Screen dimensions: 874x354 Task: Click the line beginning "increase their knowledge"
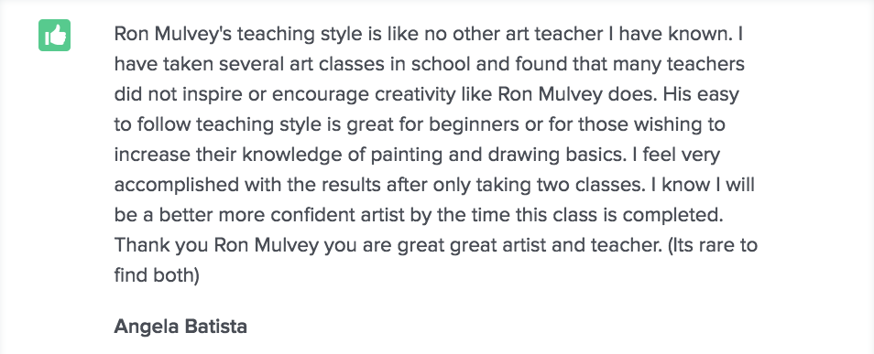[x=417, y=155]
